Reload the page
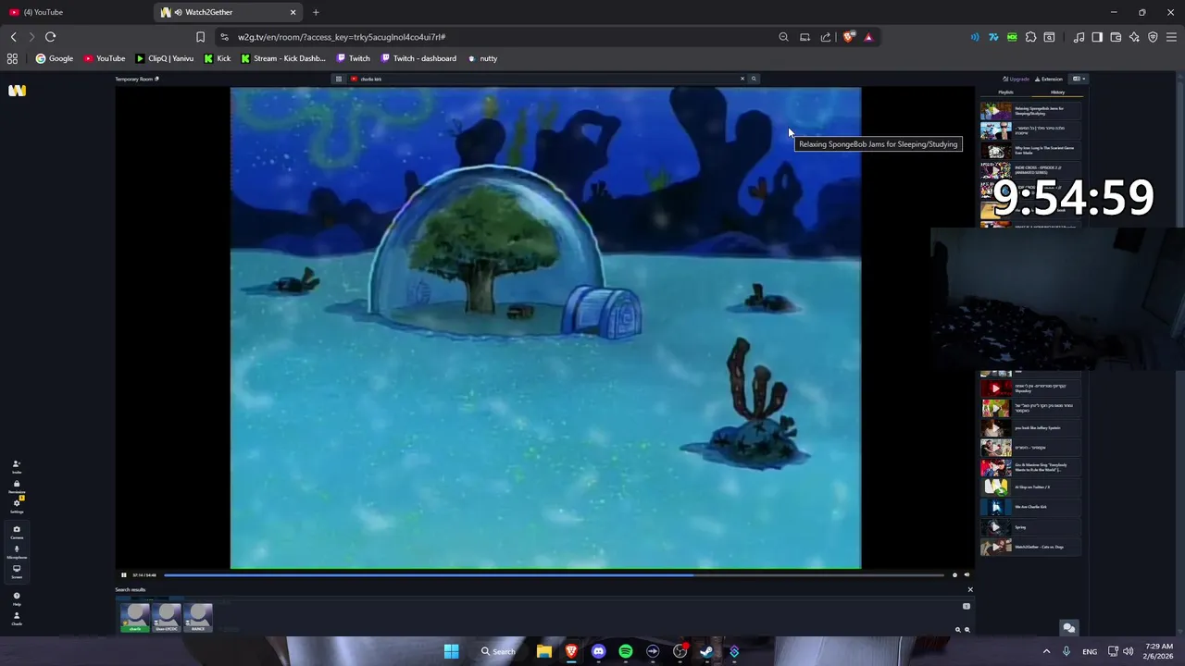 coord(50,37)
